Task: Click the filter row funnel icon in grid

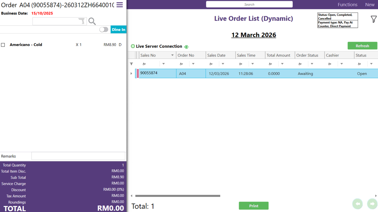Action: [131, 64]
